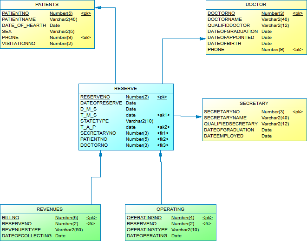Image resolution: width=307 pixels, height=241 pixels.
Task: Select the ak marker beside PHONE in DOCTOR
Action: [x=297, y=50]
